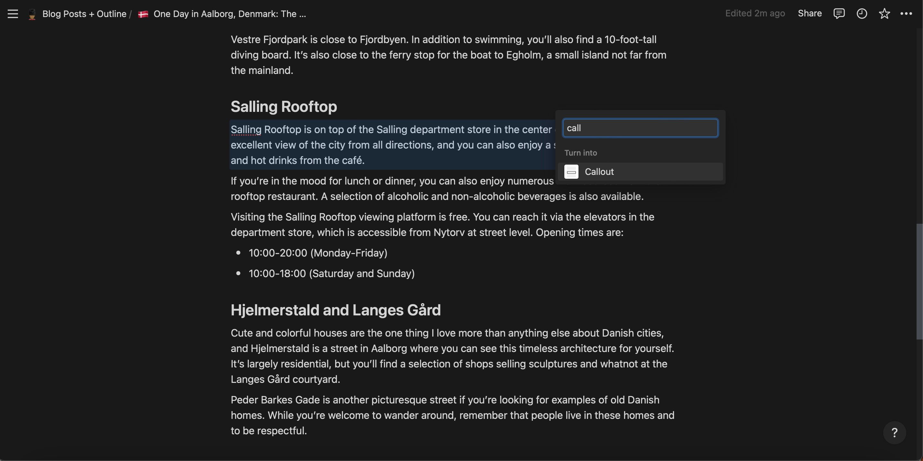Click the Share button

click(810, 14)
